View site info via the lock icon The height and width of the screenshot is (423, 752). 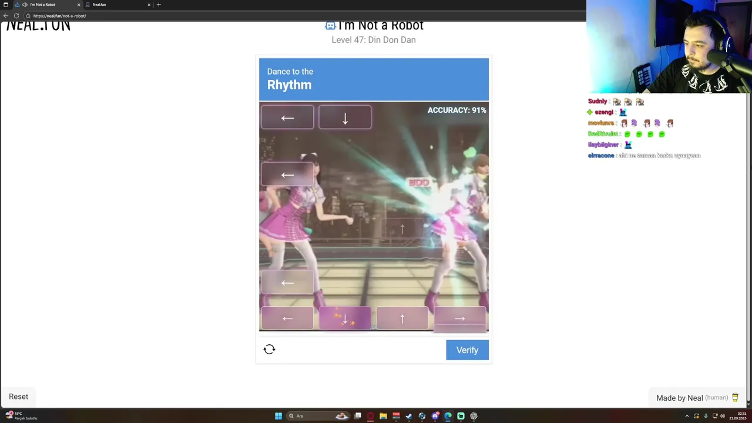(28, 16)
